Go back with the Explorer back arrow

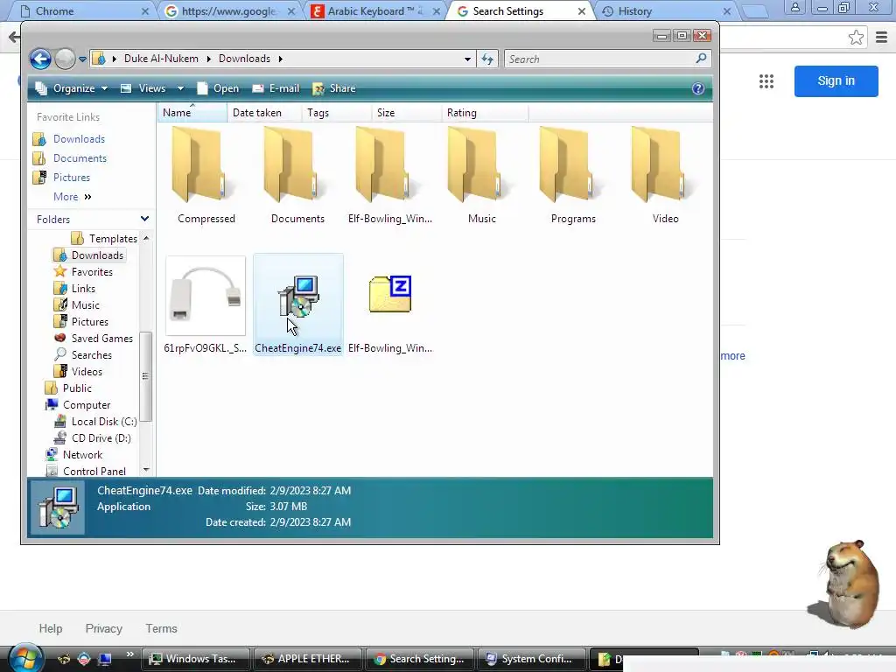click(x=40, y=59)
